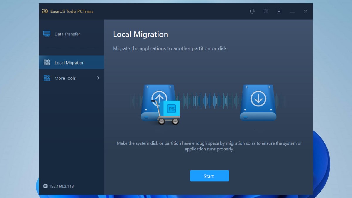Viewport: 352px width, 198px height.
Task: Click the More Tools grid icon
Action: [47, 78]
